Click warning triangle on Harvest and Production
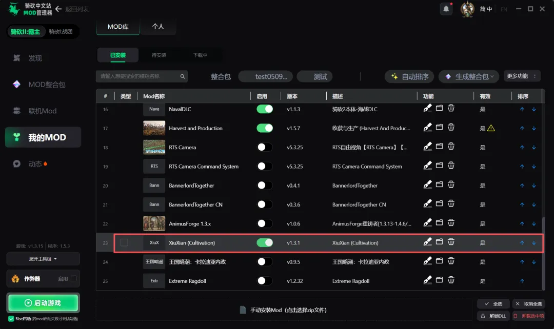The height and width of the screenshot is (329, 554). click(x=491, y=128)
